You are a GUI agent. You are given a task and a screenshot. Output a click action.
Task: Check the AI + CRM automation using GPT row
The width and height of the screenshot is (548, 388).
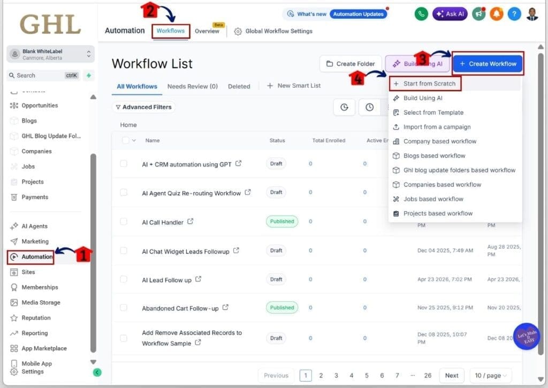[x=124, y=164]
